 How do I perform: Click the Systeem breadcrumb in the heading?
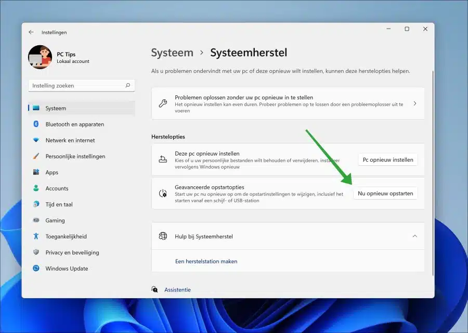tap(172, 53)
